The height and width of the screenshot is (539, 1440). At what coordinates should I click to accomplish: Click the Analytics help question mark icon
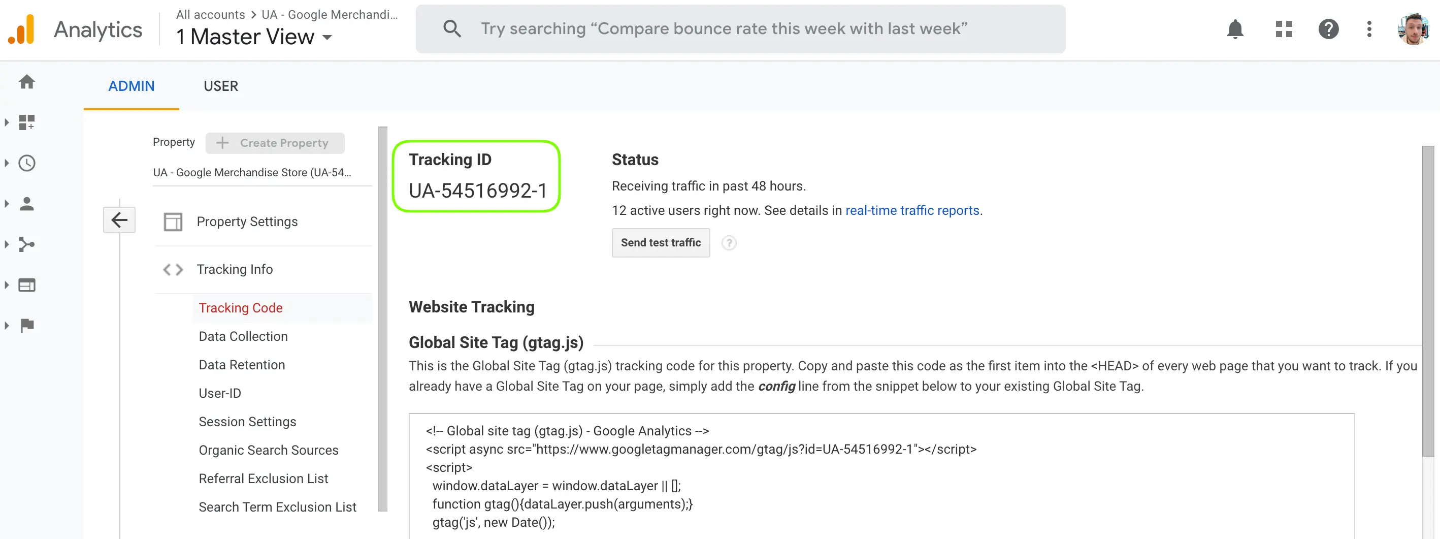[x=1329, y=29]
